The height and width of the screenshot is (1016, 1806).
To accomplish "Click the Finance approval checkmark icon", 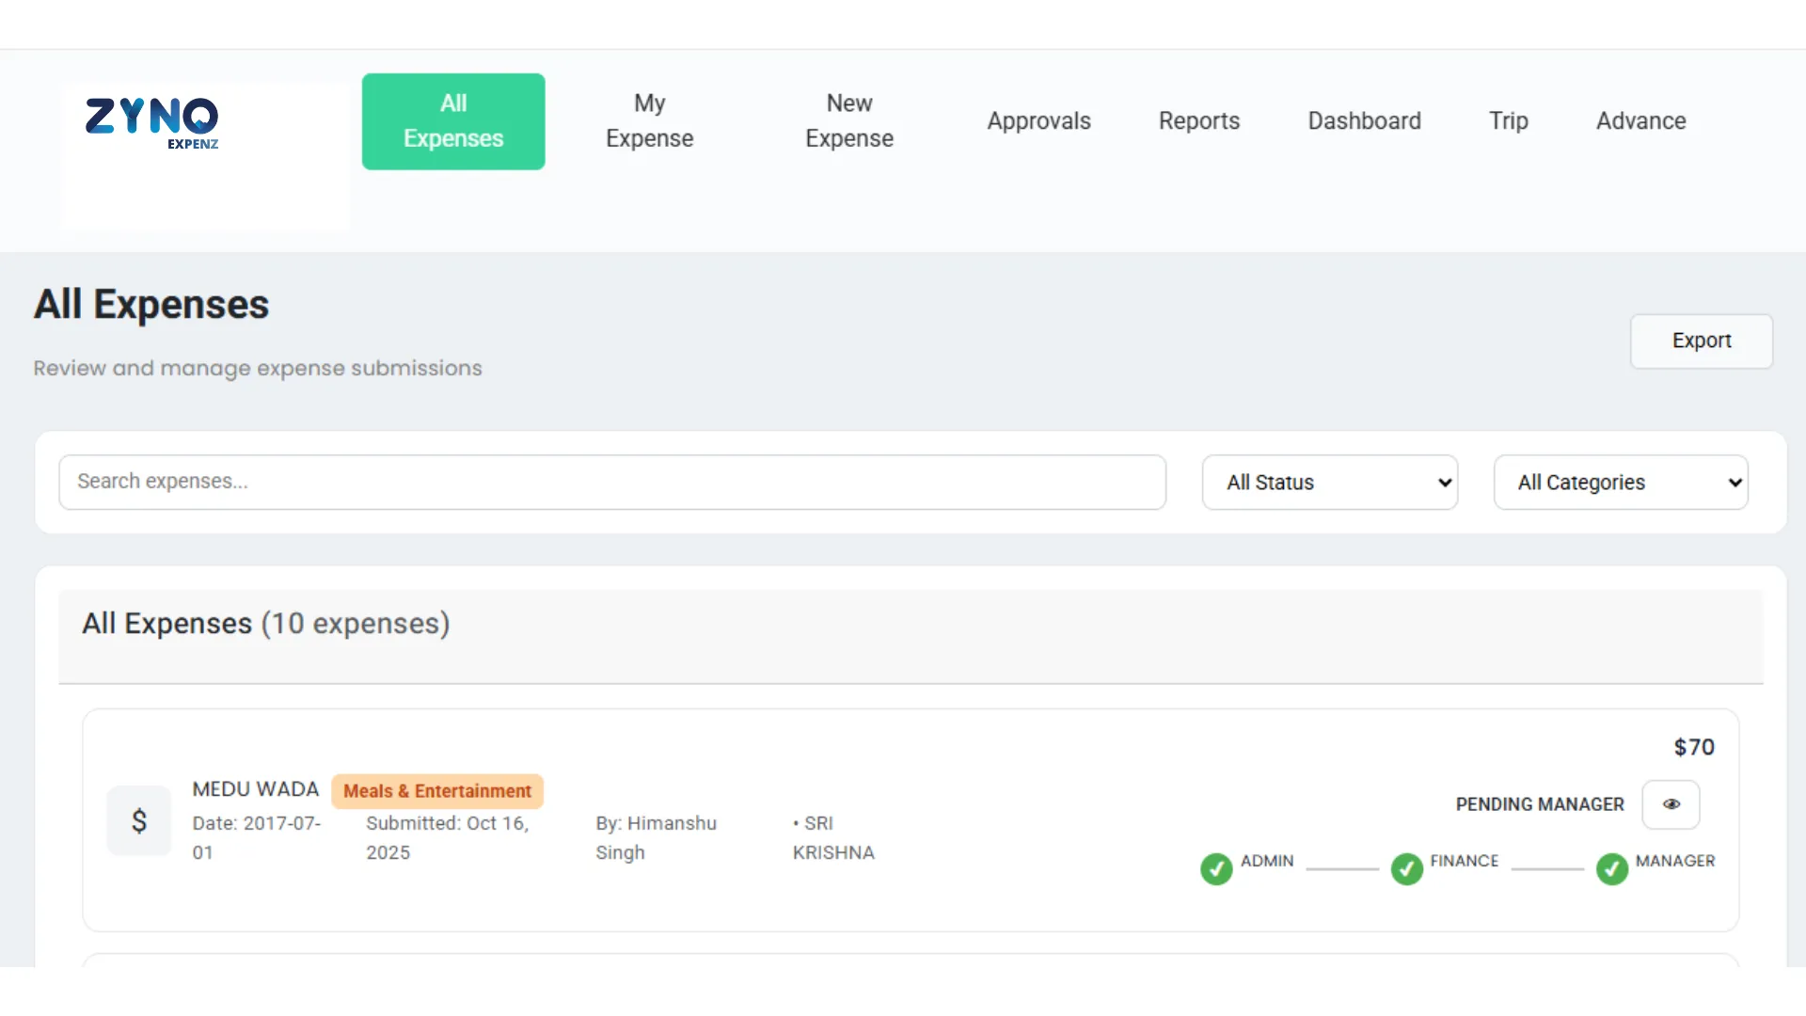I will click(1406, 868).
